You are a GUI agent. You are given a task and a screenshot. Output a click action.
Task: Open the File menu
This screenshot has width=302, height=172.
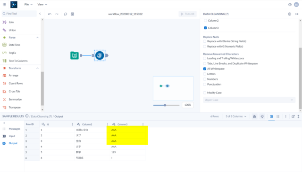coord(28,4)
